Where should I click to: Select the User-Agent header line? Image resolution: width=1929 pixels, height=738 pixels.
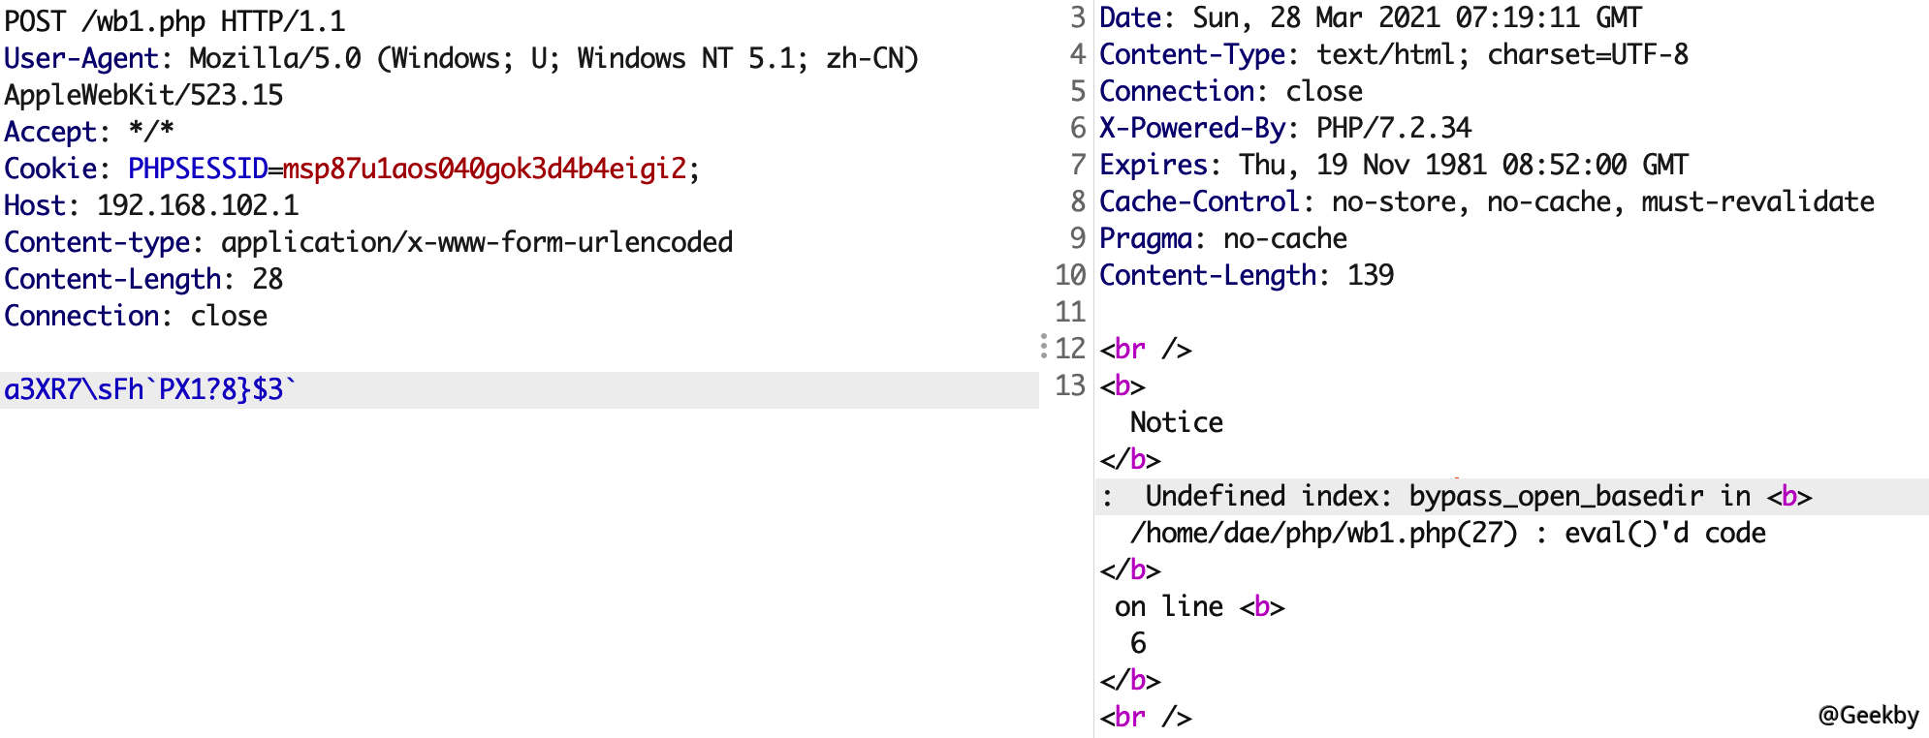pos(461,58)
